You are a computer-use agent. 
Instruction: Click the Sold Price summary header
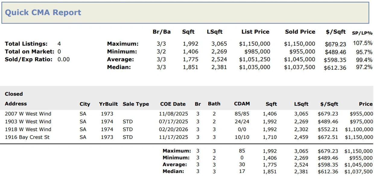[300, 32]
